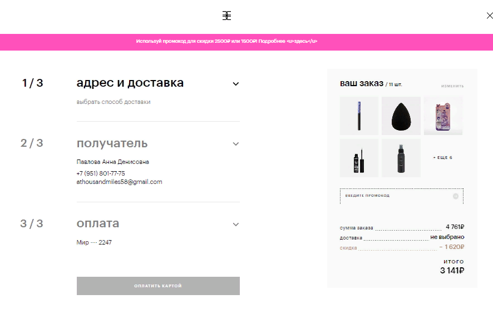Open the black spray bottle thumbnail
The width and height of the screenshot is (493, 329).
coord(401,158)
